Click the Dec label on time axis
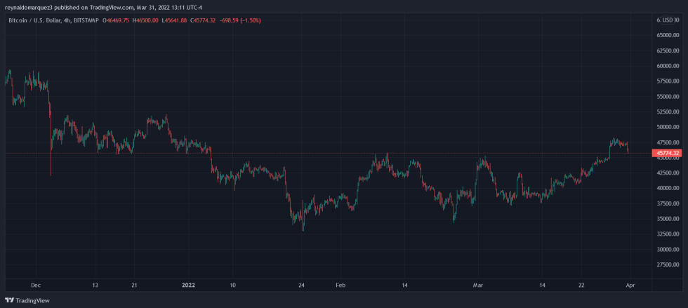This screenshot has width=688, height=308. coord(36,285)
